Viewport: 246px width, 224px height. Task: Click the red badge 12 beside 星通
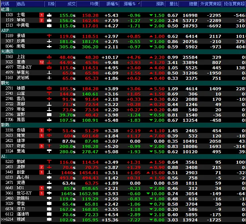click(42, 62)
